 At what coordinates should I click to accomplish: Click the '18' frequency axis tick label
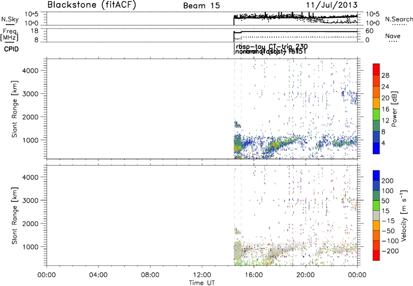point(35,31)
